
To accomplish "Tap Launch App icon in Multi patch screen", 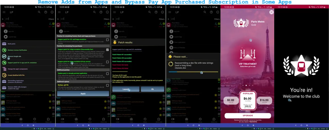I will click(x=6, y=37).
